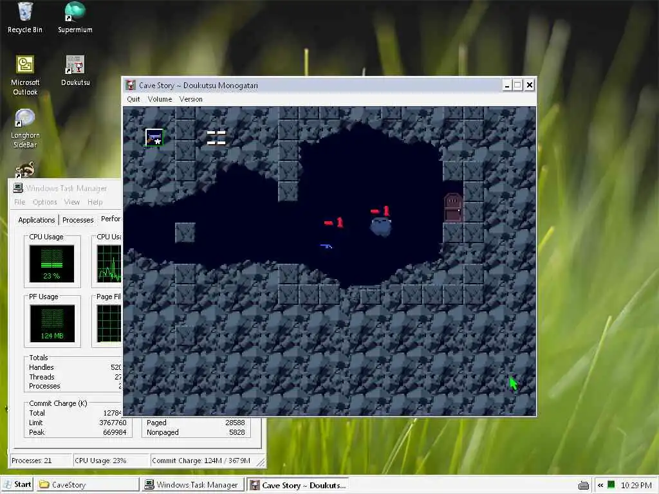Open Task Manager Help menu

(x=95, y=202)
